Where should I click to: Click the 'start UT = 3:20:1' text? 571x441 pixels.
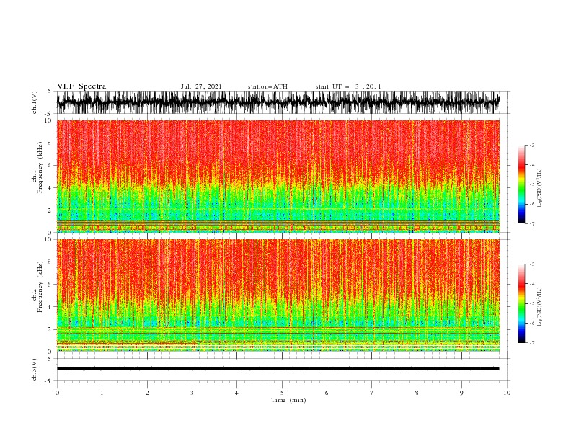pos(348,86)
